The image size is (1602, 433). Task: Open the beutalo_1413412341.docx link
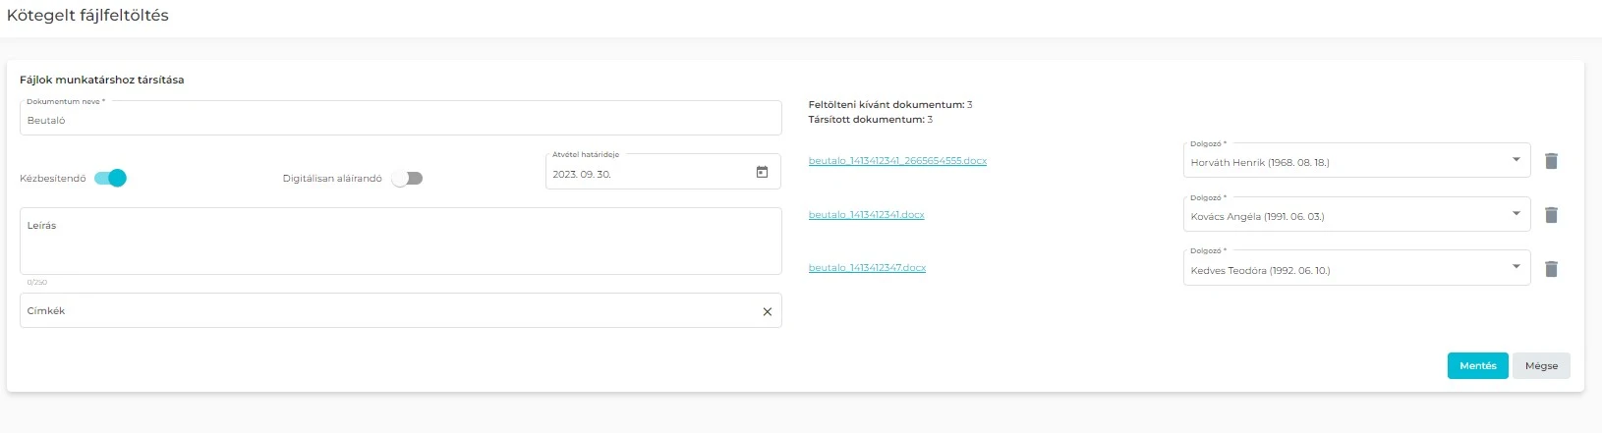tap(866, 215)
